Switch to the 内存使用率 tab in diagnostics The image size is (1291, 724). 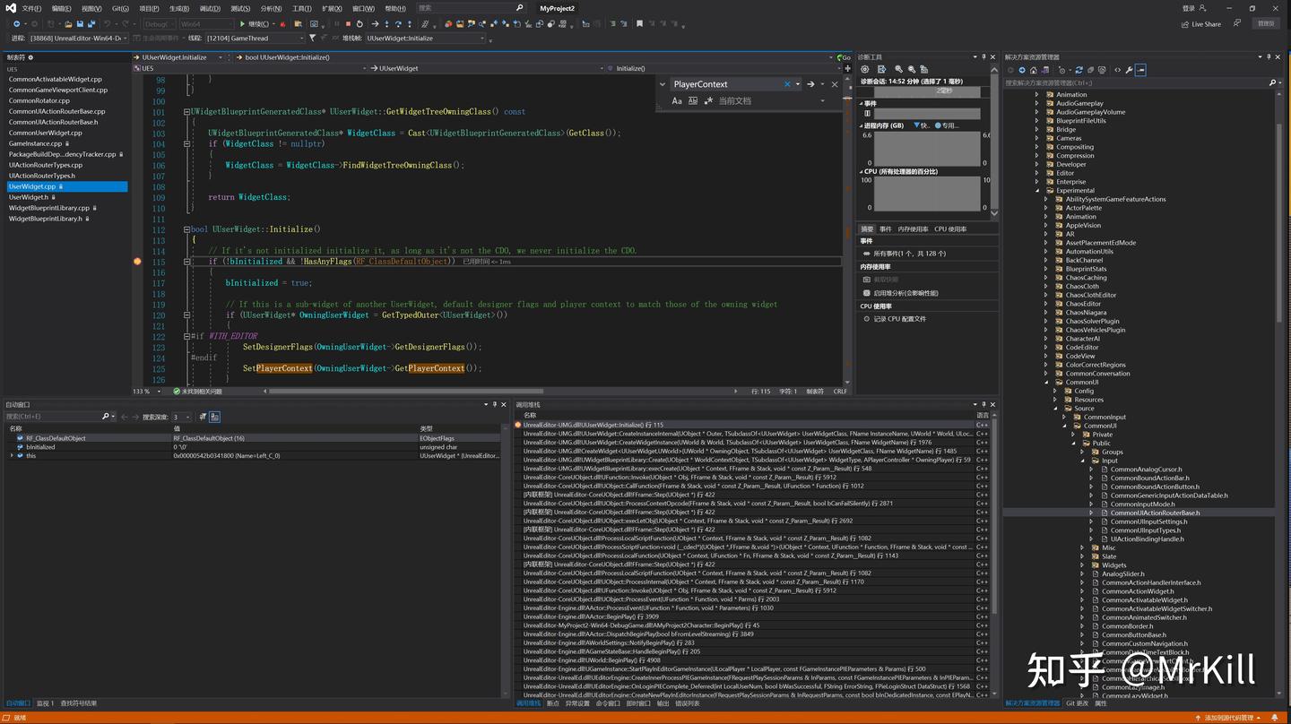point(913,229)
